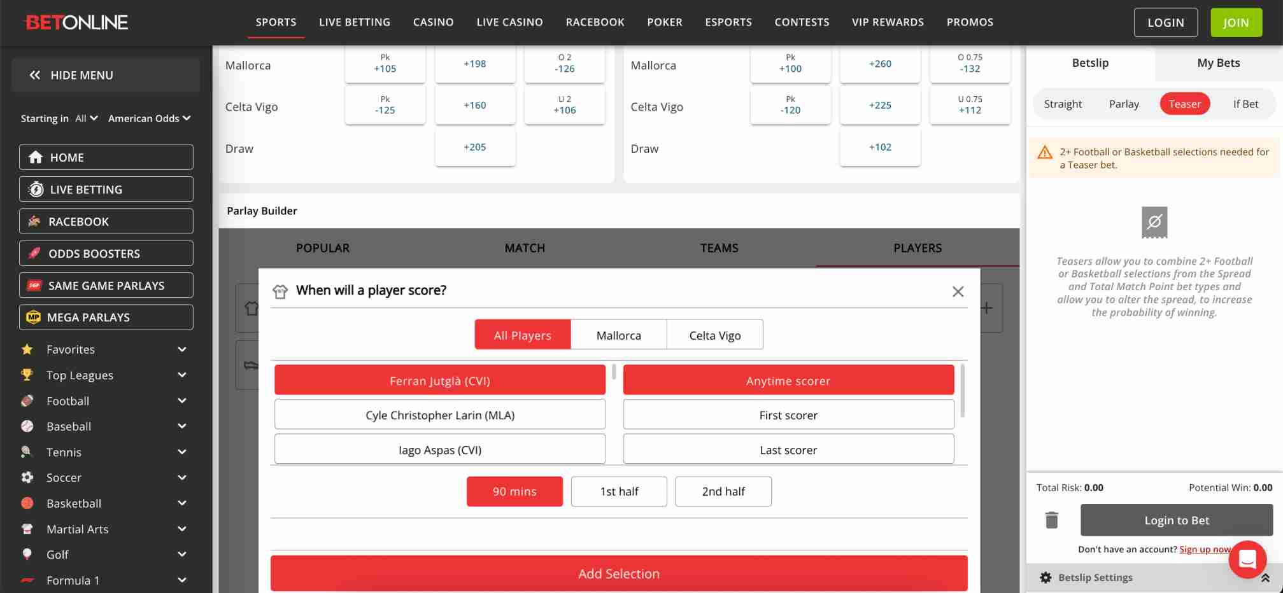1283x593 pixels.
Task: Click the Add Selection button
Action: pos(618,573)
